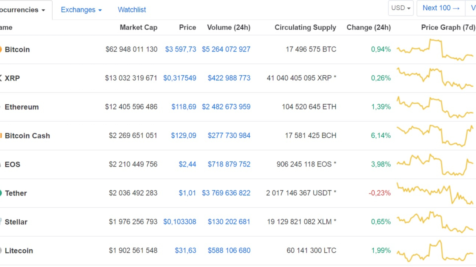View Litecoin 7-day price graph
Image resolution: width=476 pixels, height=267 pixels.
pos(435,251)
